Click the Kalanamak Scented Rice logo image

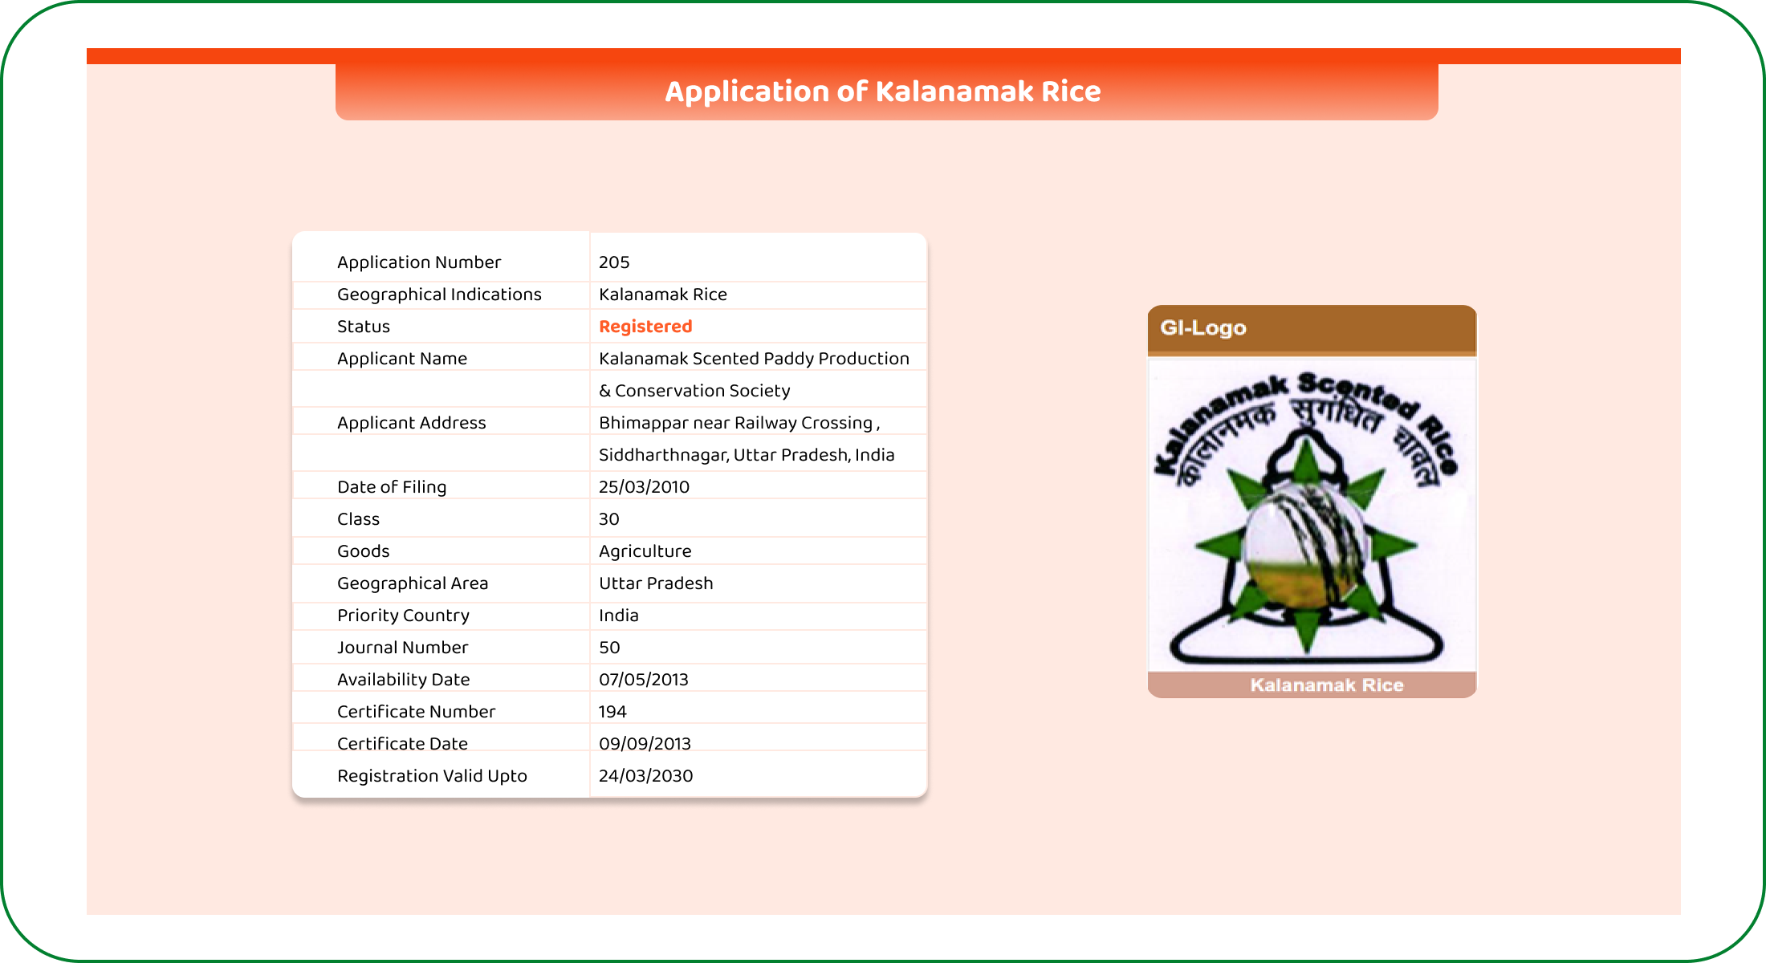[1312, 515]
